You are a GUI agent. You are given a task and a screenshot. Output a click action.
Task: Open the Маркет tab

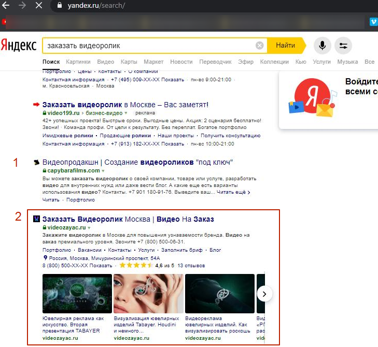153,62
